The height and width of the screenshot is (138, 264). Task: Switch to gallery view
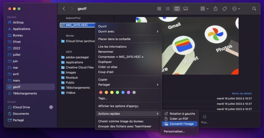tap(186, 9)
